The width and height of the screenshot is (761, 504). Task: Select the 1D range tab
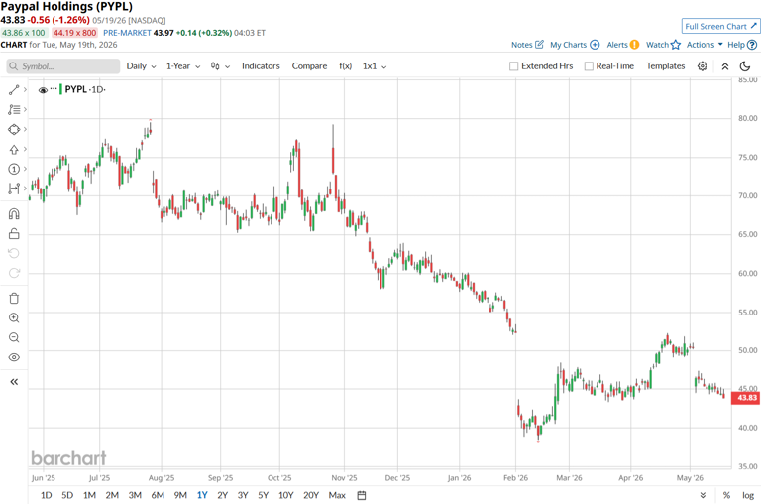47,495
